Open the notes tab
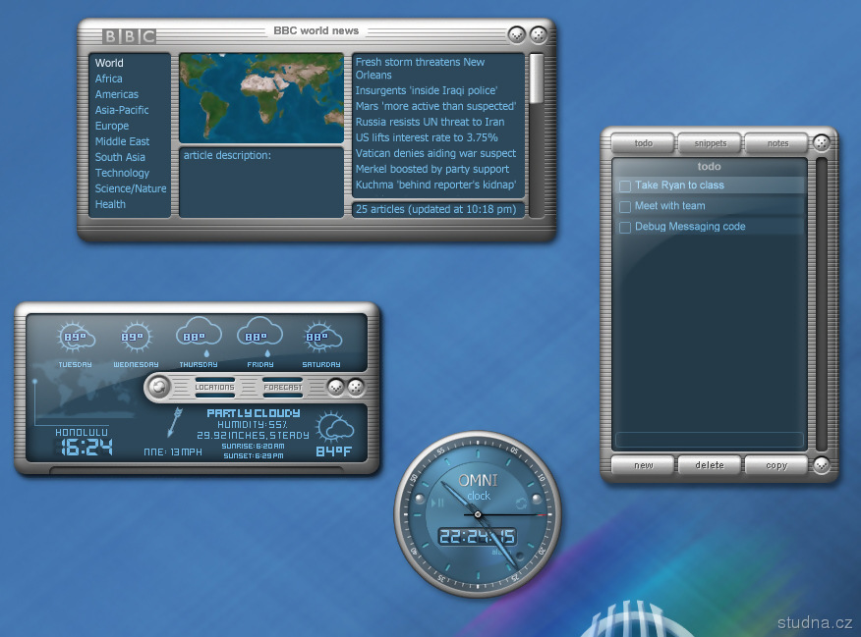861x637 pixels. click(777, 143)
